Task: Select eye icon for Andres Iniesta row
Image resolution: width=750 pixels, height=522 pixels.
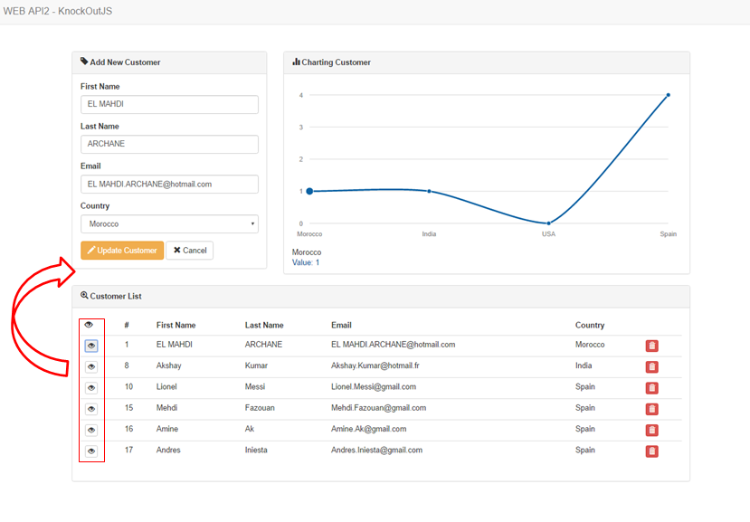Action: point(91,451)
